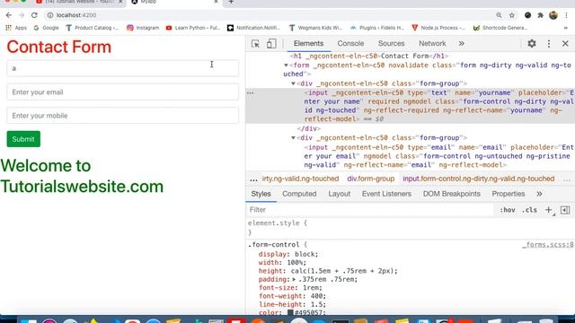Viewport: 575px width, 323px height.
Task: Switch to the Console tab
Action: tap(350, 44)
